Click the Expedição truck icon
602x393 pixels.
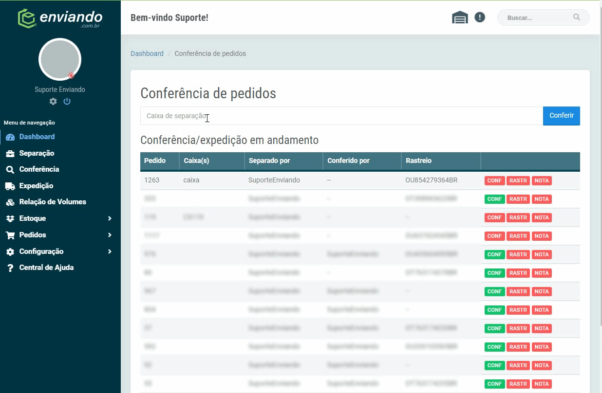click(x=10, y=186)
